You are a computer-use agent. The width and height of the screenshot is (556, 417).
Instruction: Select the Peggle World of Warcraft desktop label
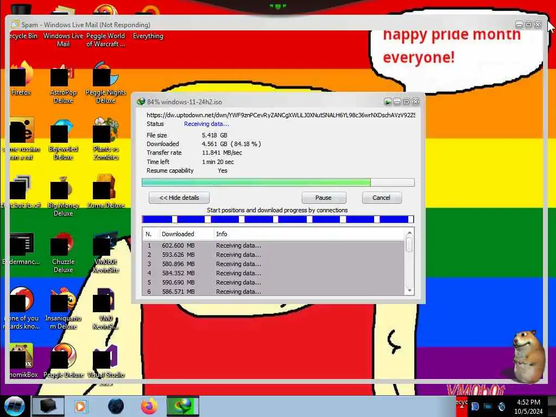[x=106, y=40]
